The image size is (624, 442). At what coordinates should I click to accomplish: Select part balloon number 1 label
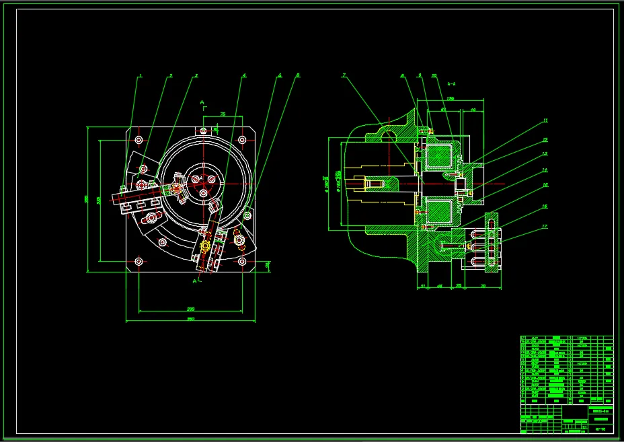point(141,75)
